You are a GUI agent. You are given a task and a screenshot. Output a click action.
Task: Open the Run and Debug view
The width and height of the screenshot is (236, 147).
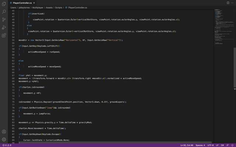[4, 28]
